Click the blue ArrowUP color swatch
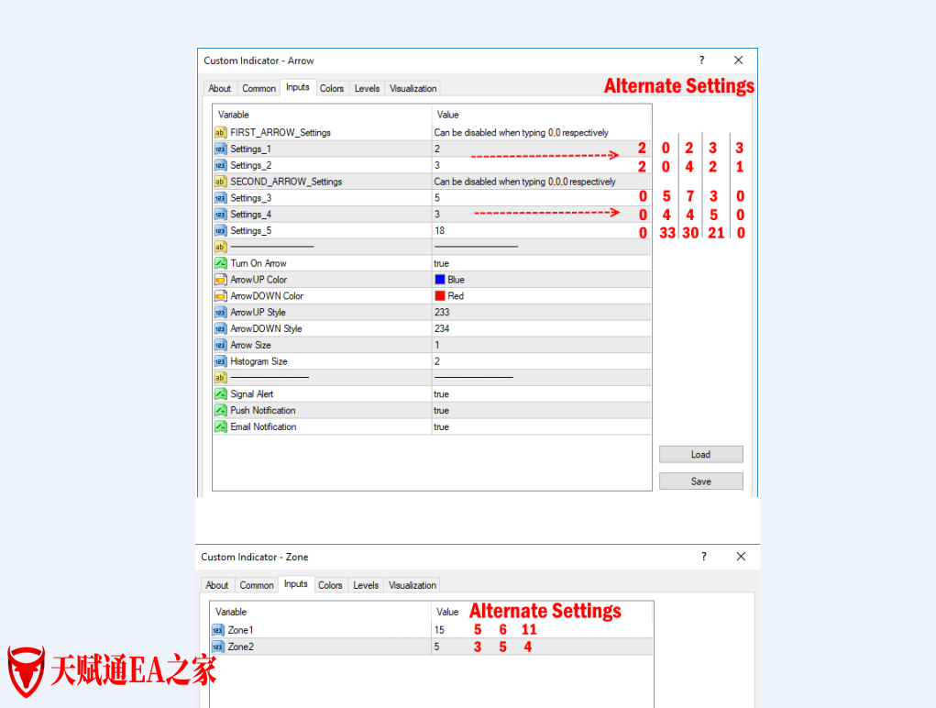Image resolution: width=936 pixels, height=708 pixels. point(440,280)
